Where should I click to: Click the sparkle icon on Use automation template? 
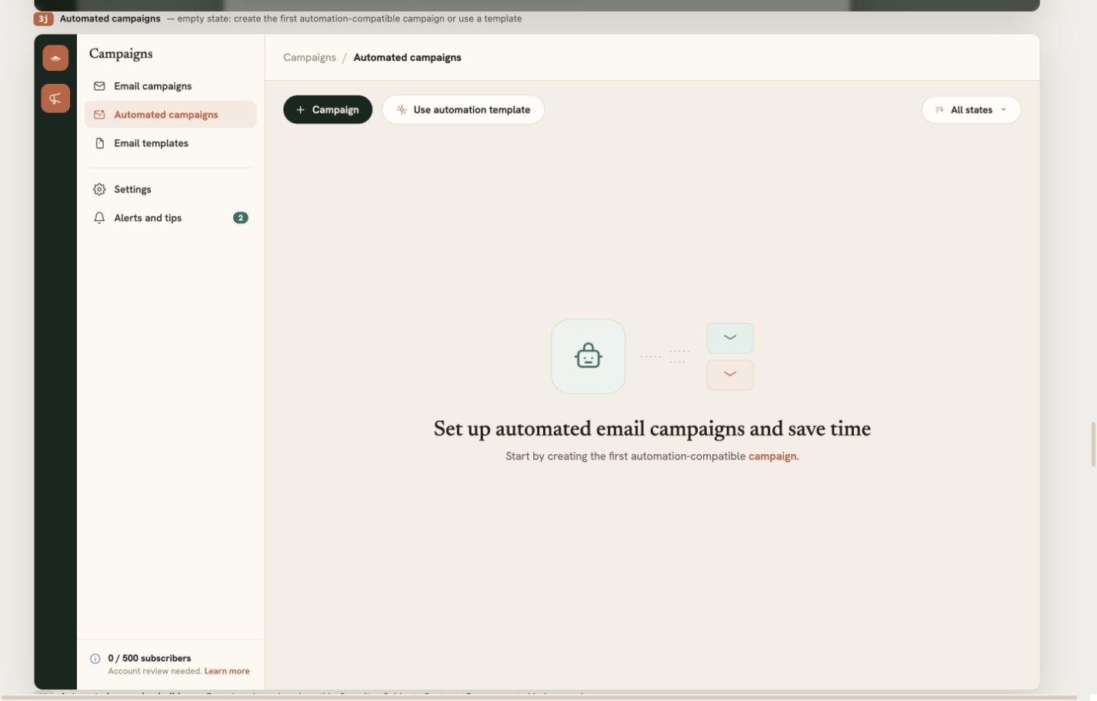tap(402, 110)
